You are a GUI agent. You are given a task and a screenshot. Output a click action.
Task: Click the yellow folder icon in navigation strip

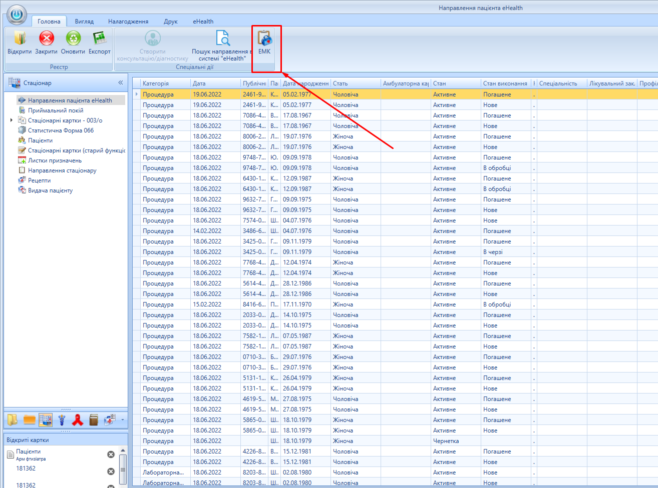coord(12,420)
